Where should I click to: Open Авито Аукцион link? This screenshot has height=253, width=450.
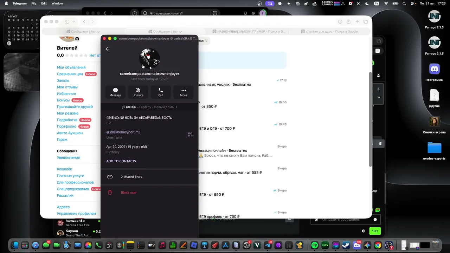coord(70,133)
